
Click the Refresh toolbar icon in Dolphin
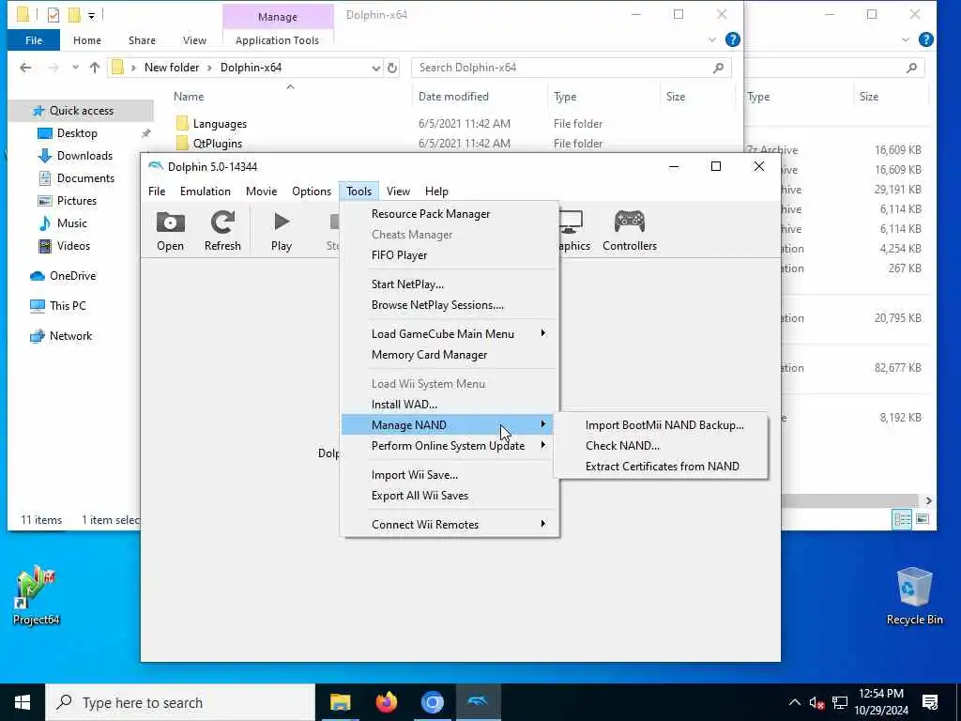[x=222, y=231]
